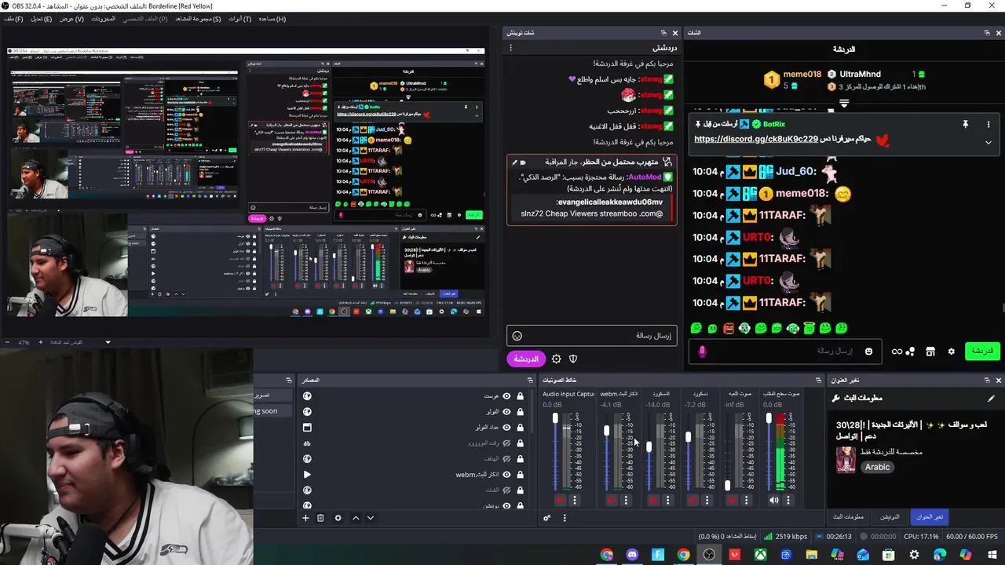Move selected source up with the chevron
The image size is (1005, 565).
click(x=356, y=518)
